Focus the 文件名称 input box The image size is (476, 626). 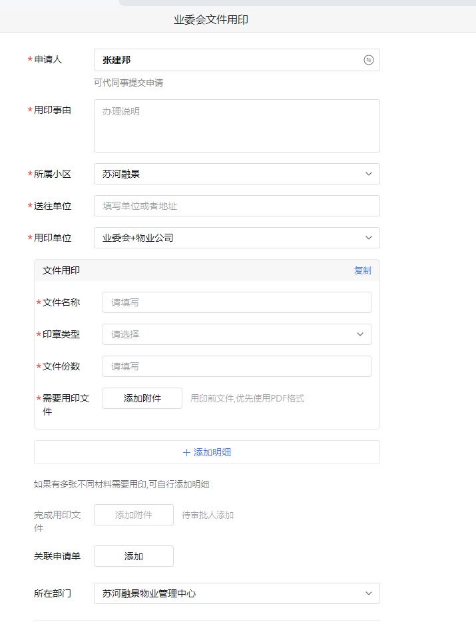(236, 302)
